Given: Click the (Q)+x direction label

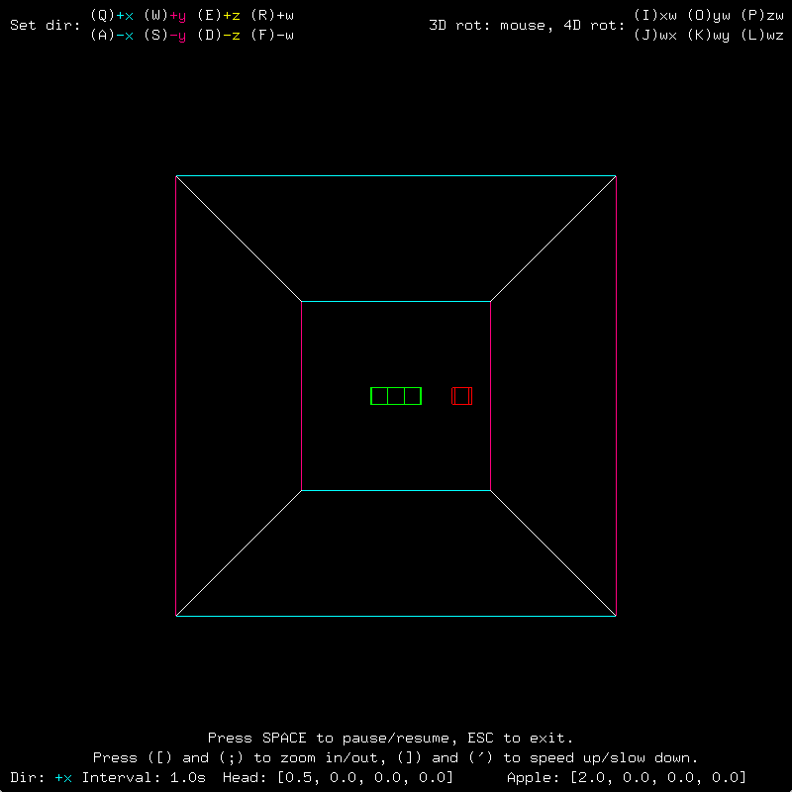Looking at the screenshot, I should pyautogui.click(x=112, y=15).
